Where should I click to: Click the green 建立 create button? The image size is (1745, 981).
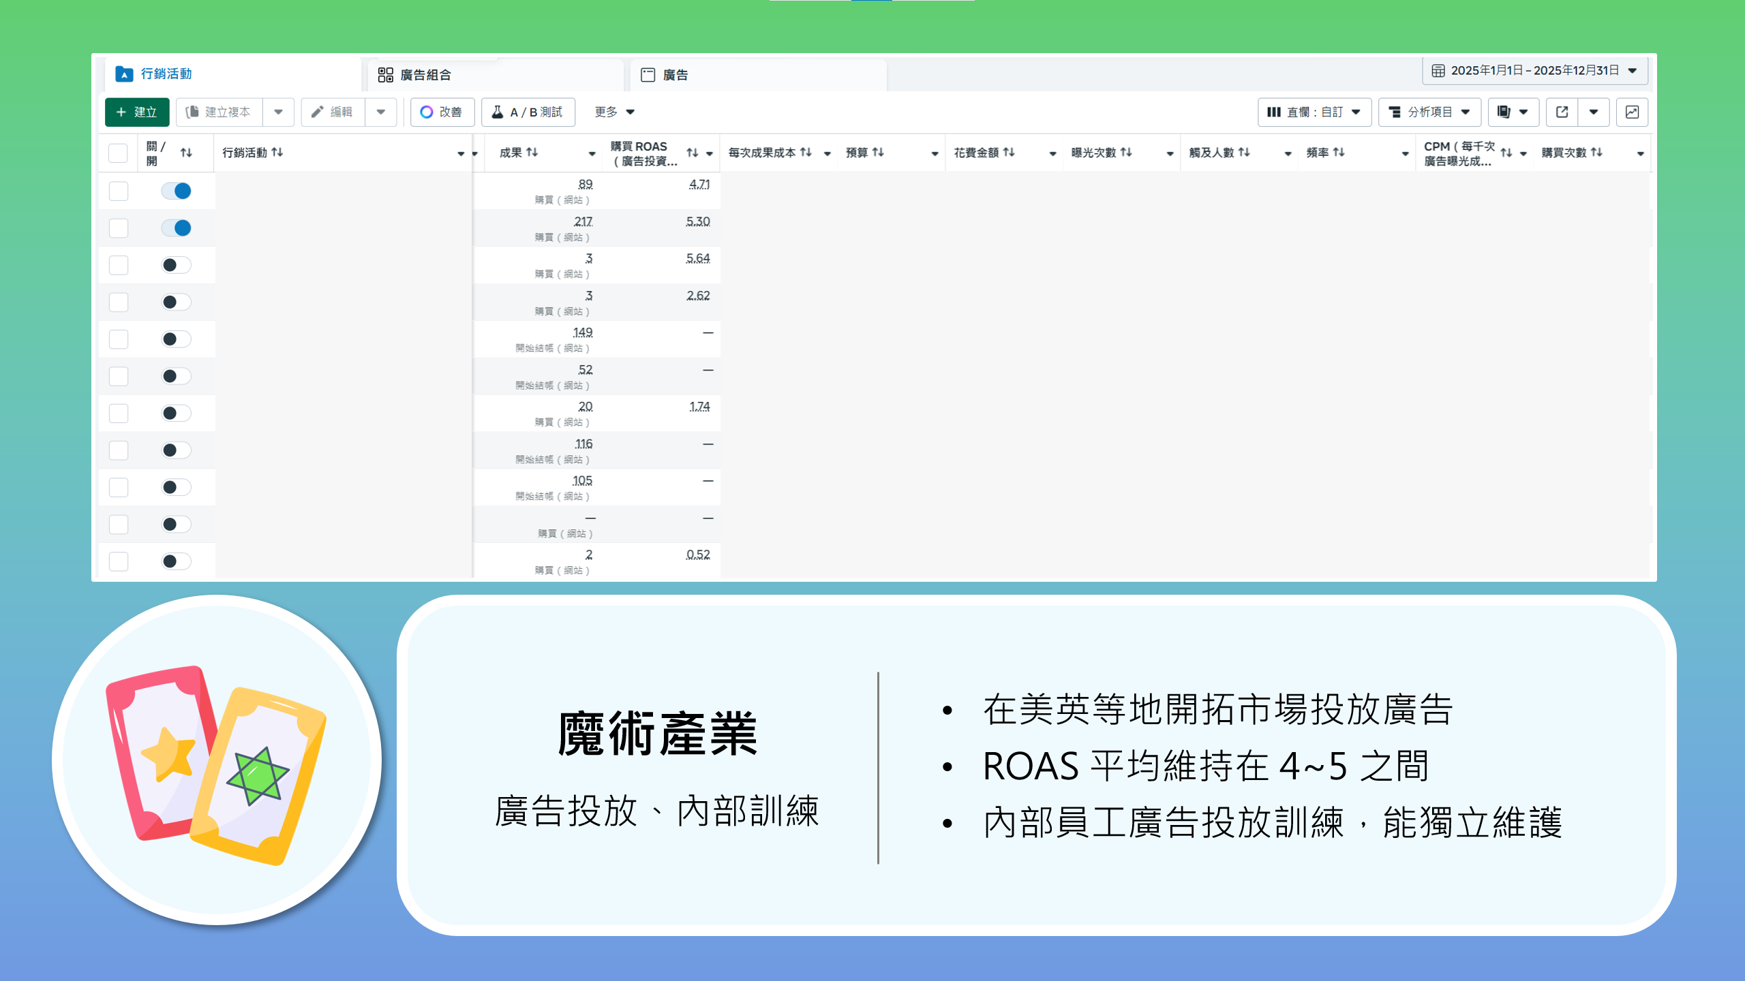coord(137,112)
